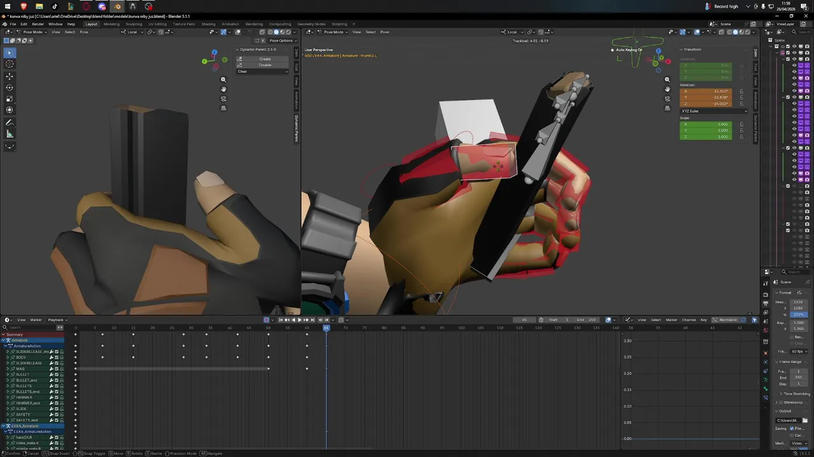Toggle auto keying record button in timeline
The width and height of the screenshot is (814, 457).
(x=266, y=320)
